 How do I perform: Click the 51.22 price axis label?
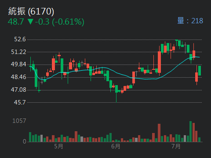tap(18, 52)
